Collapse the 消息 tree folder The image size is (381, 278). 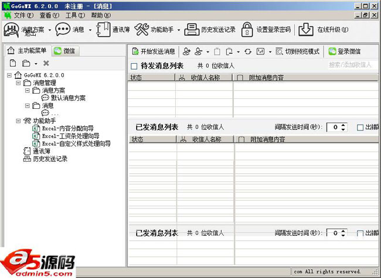[x=28, y=105]
